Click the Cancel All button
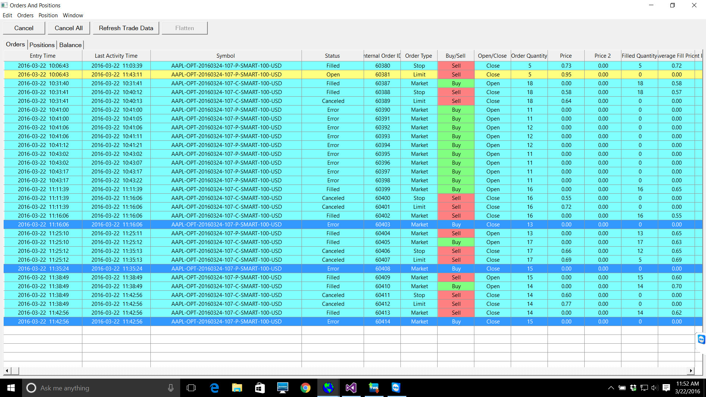 point(69,28)
